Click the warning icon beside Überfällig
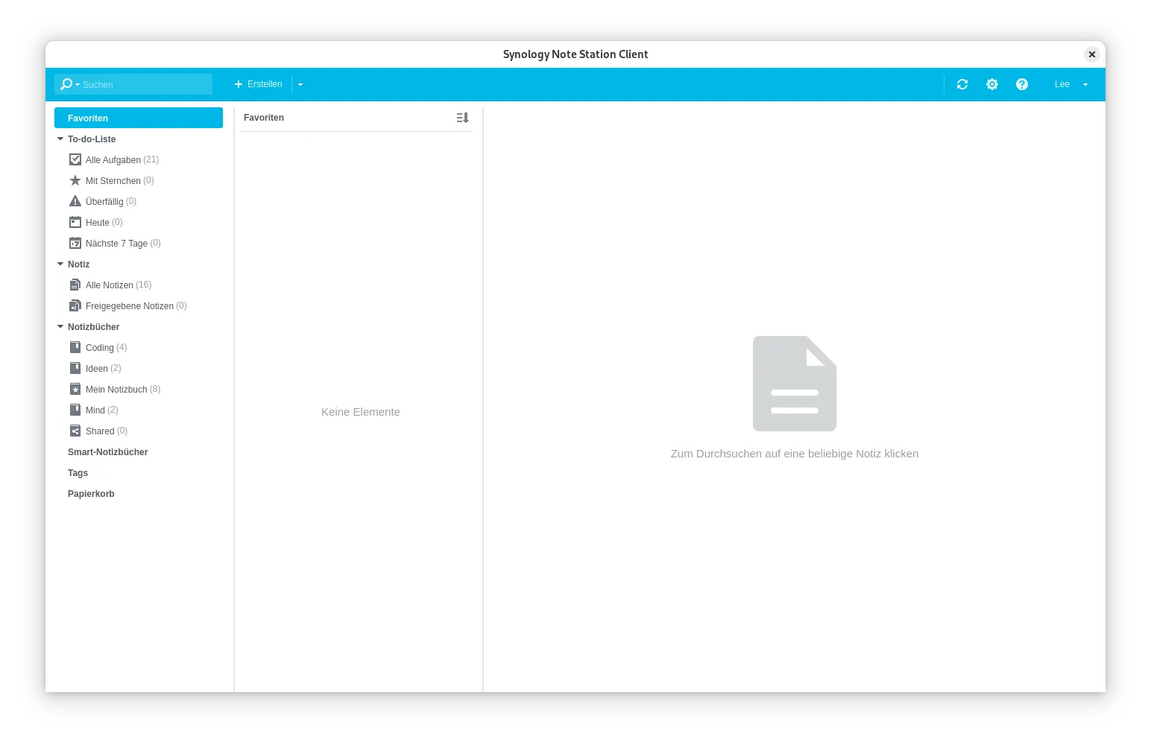Screen dimensions: 1151x742 tap(75, 201)
